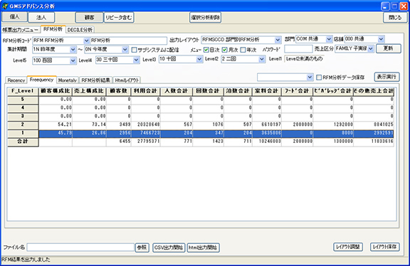Open the RFM分析コード dropdown
Image resolution: width=410 pixels, height=266 pixels.
click(x=86, y=41)
